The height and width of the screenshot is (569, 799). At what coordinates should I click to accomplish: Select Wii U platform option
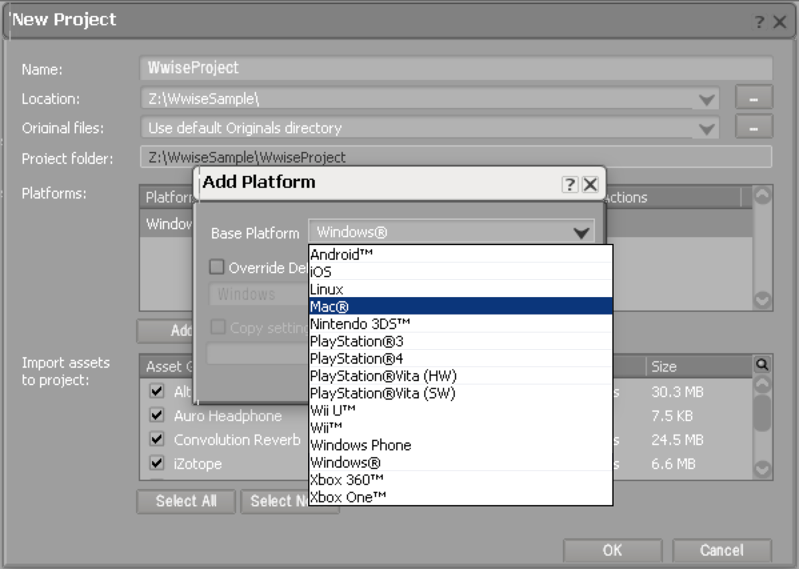tap(461, 410)
